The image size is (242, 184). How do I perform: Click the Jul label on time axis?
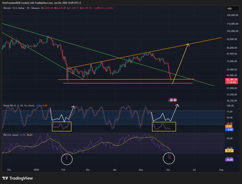click(x=194, y=170)
